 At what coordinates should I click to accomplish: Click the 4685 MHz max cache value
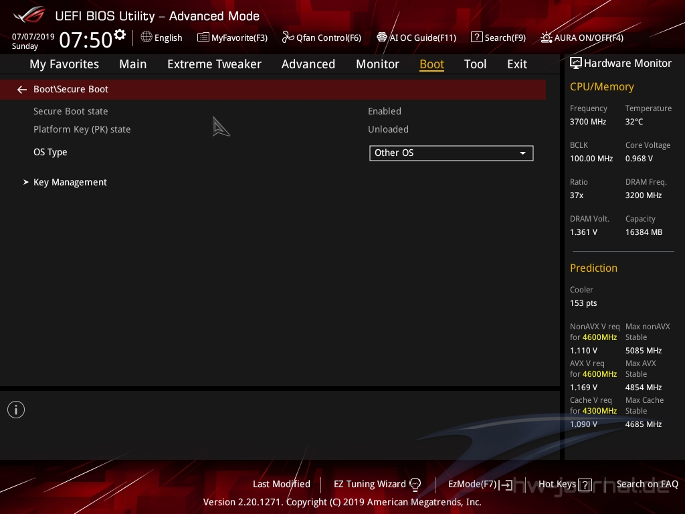click(643, 424)
